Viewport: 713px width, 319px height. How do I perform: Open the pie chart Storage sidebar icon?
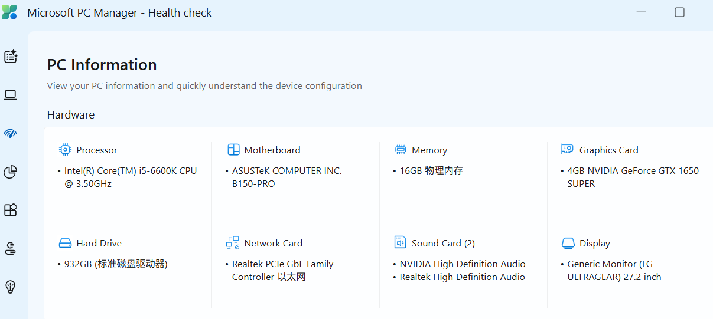11,172
